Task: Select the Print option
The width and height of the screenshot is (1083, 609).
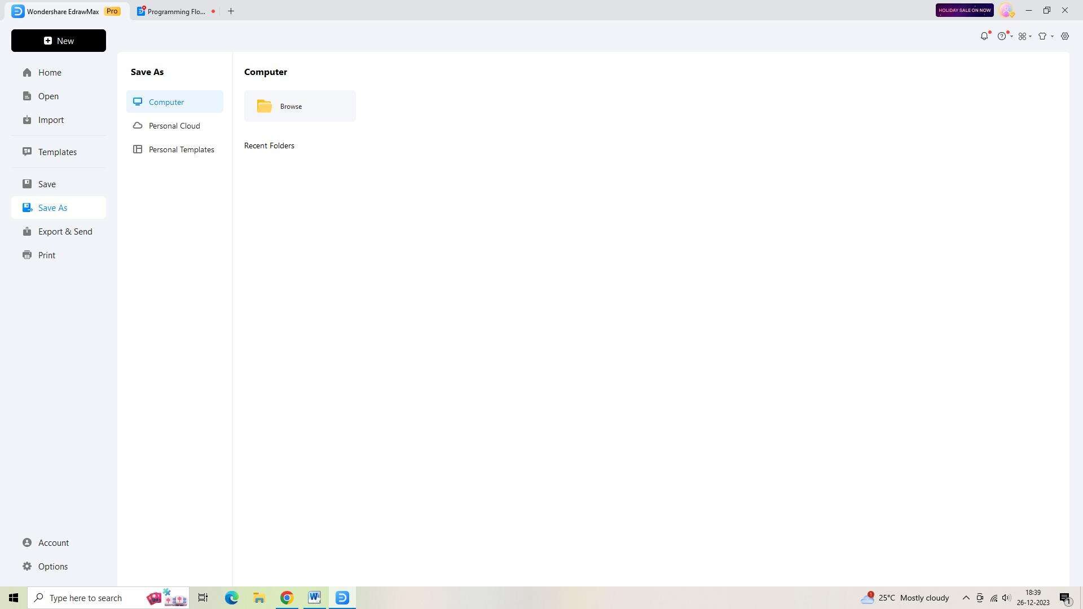Action: [47, 254]
